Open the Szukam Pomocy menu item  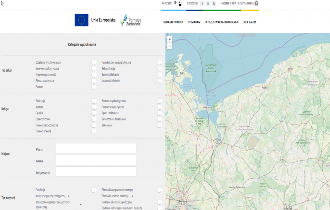pyautogui.click(x=173, y=22)
